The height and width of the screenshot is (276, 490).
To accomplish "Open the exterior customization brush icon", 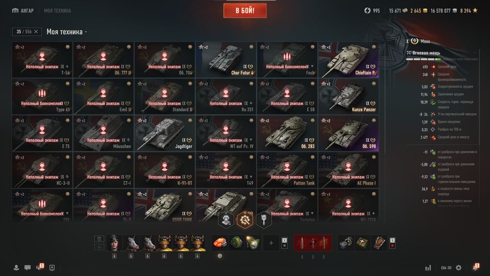I will (x=264, y=220).
